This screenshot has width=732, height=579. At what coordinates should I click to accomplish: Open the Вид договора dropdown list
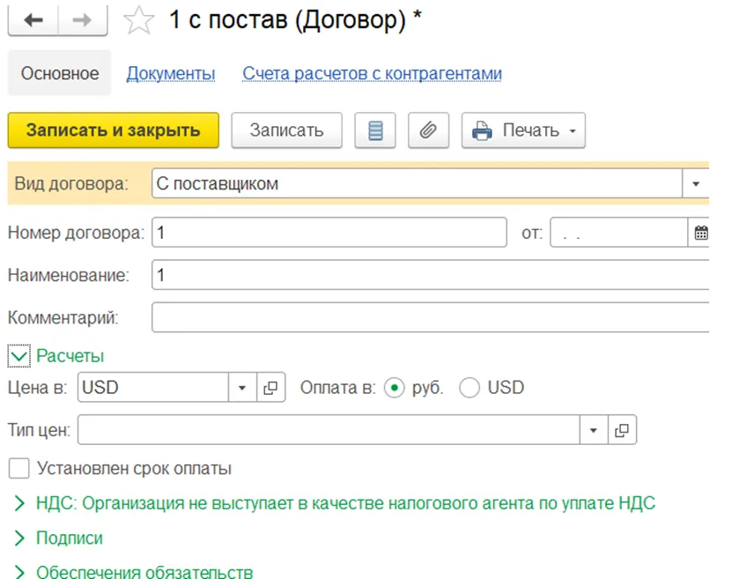pyautogui.click(x=696, y=184)
